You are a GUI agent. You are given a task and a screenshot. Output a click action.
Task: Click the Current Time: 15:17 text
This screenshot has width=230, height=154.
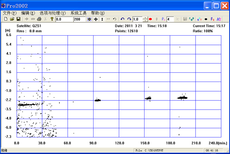pos(209,26)
